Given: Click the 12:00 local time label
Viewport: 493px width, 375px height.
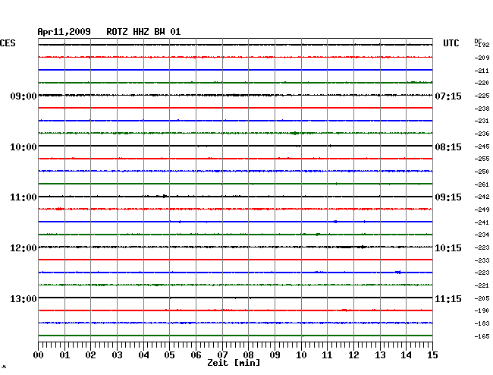Looking at the screenshot, I should (24, 248).
